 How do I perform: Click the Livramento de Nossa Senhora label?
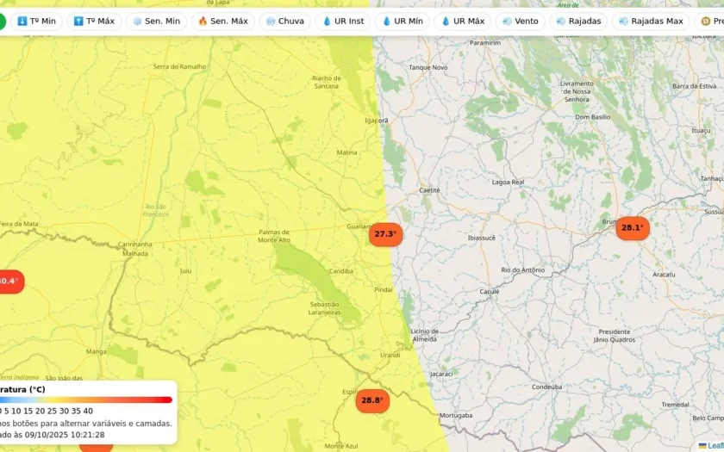point(577,91)
